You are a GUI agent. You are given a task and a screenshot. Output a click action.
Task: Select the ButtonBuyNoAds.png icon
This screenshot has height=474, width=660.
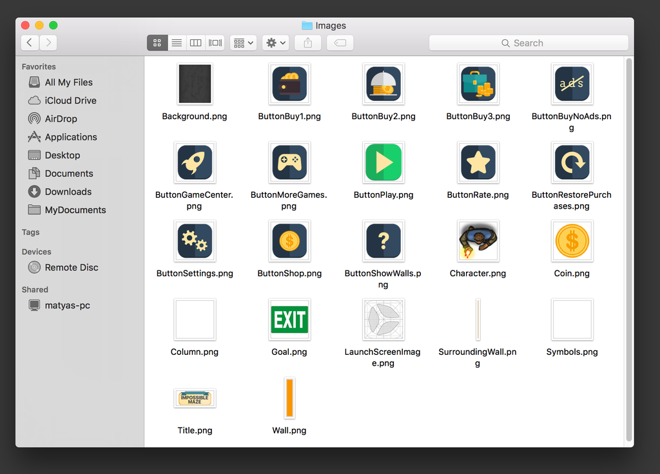tap(572, 84)
